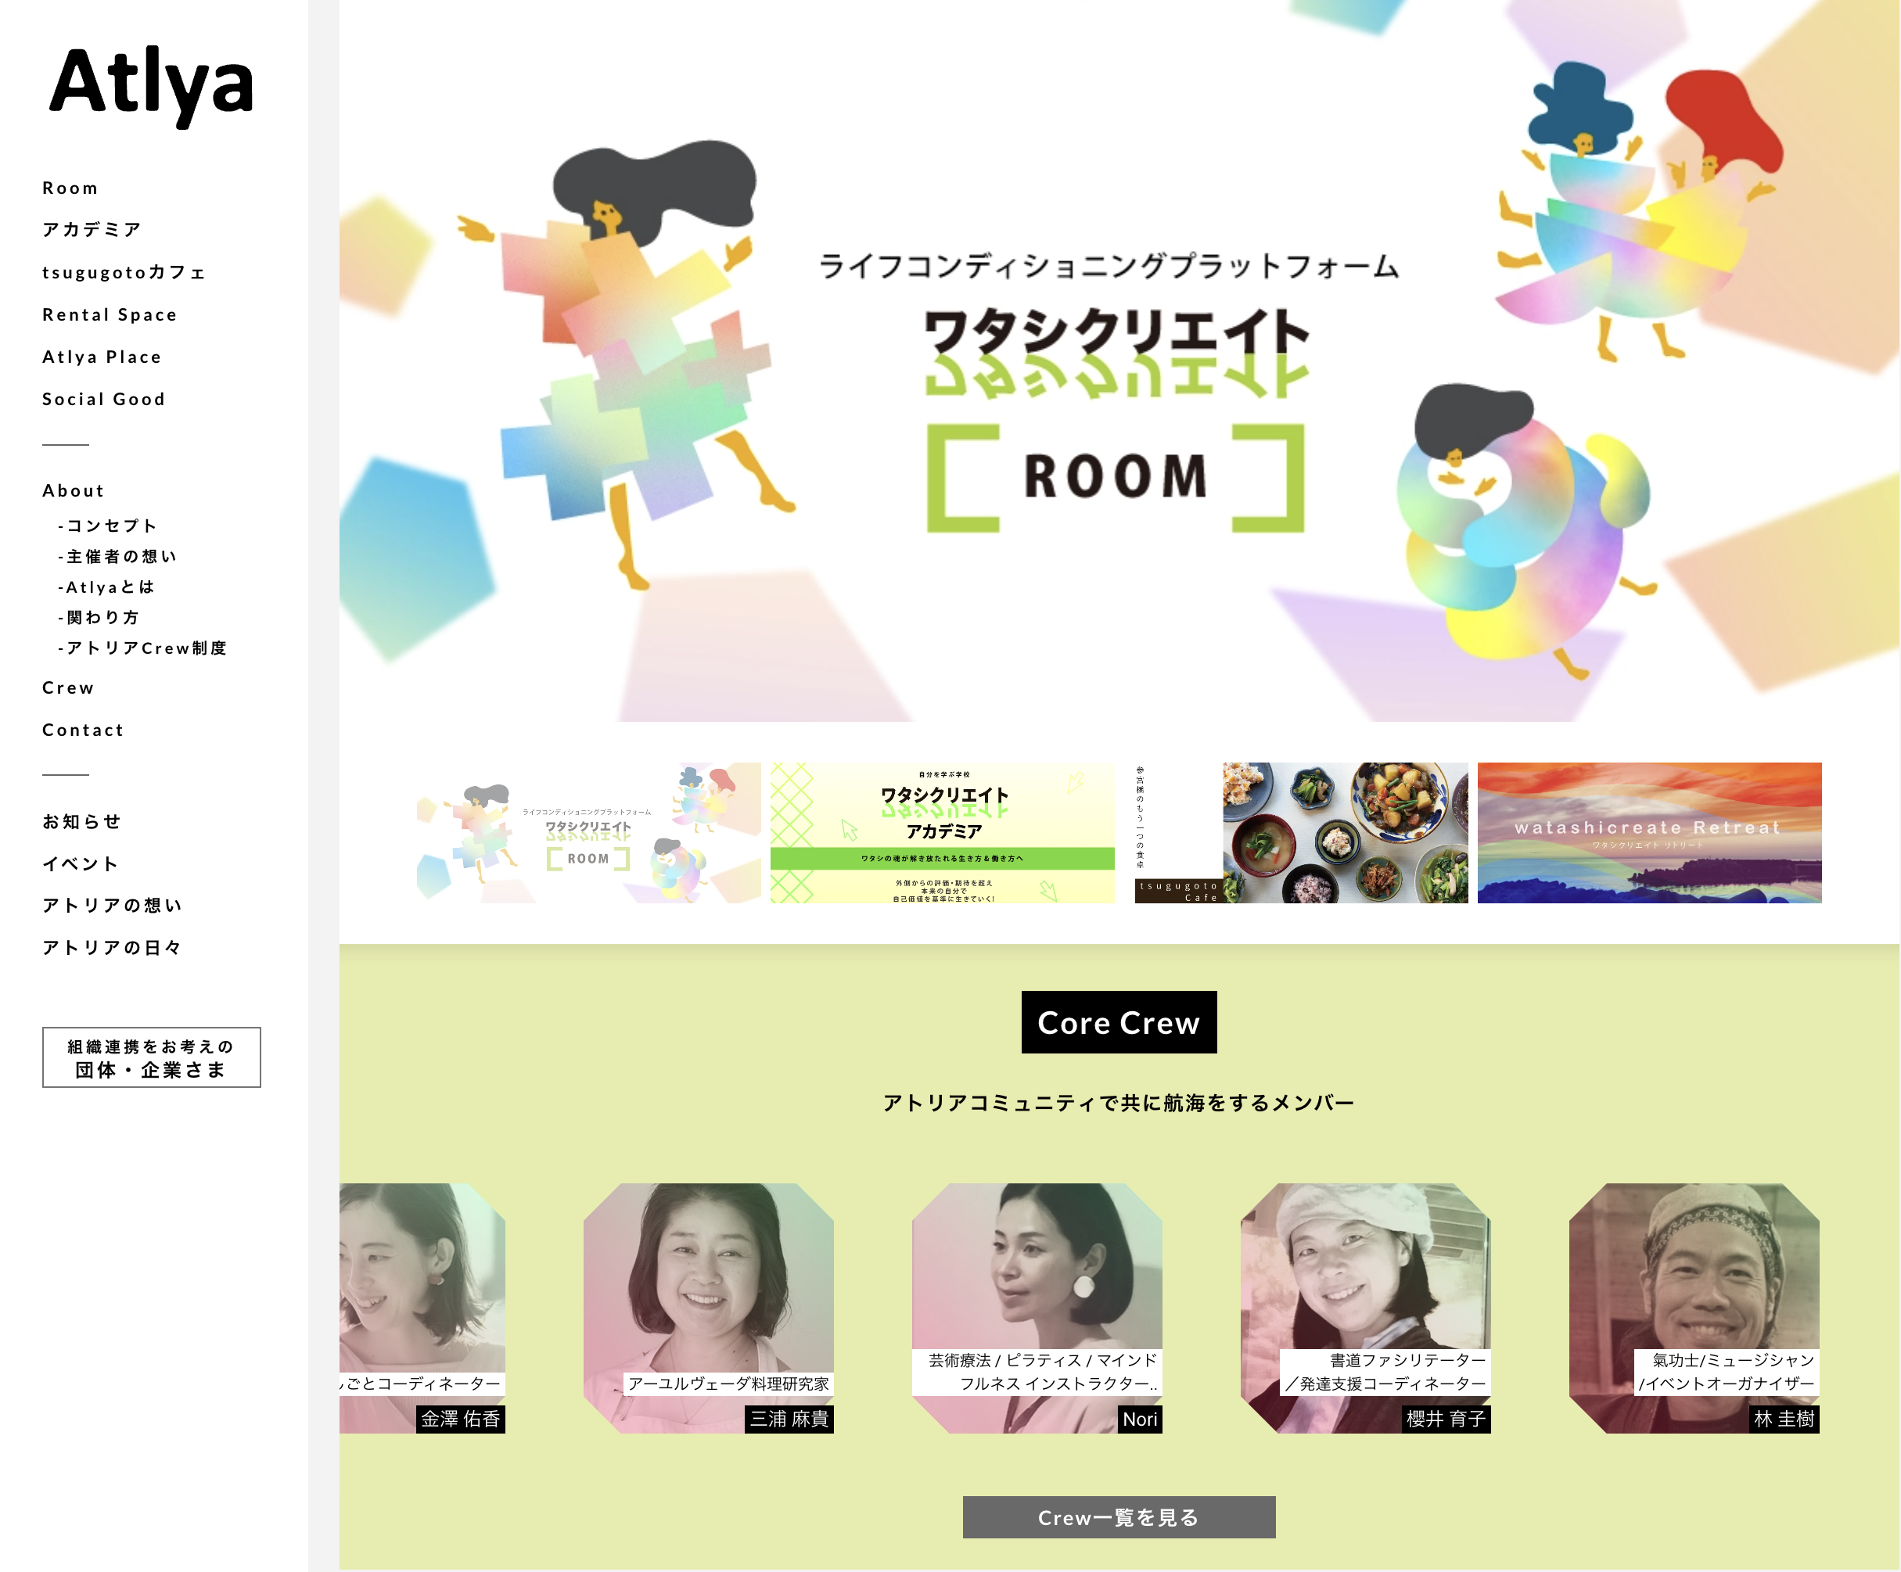The height and width of the screenshot is (1572, 1901).
Task: Go to tsugugotoカフェ page
Action: pos(124,272)
